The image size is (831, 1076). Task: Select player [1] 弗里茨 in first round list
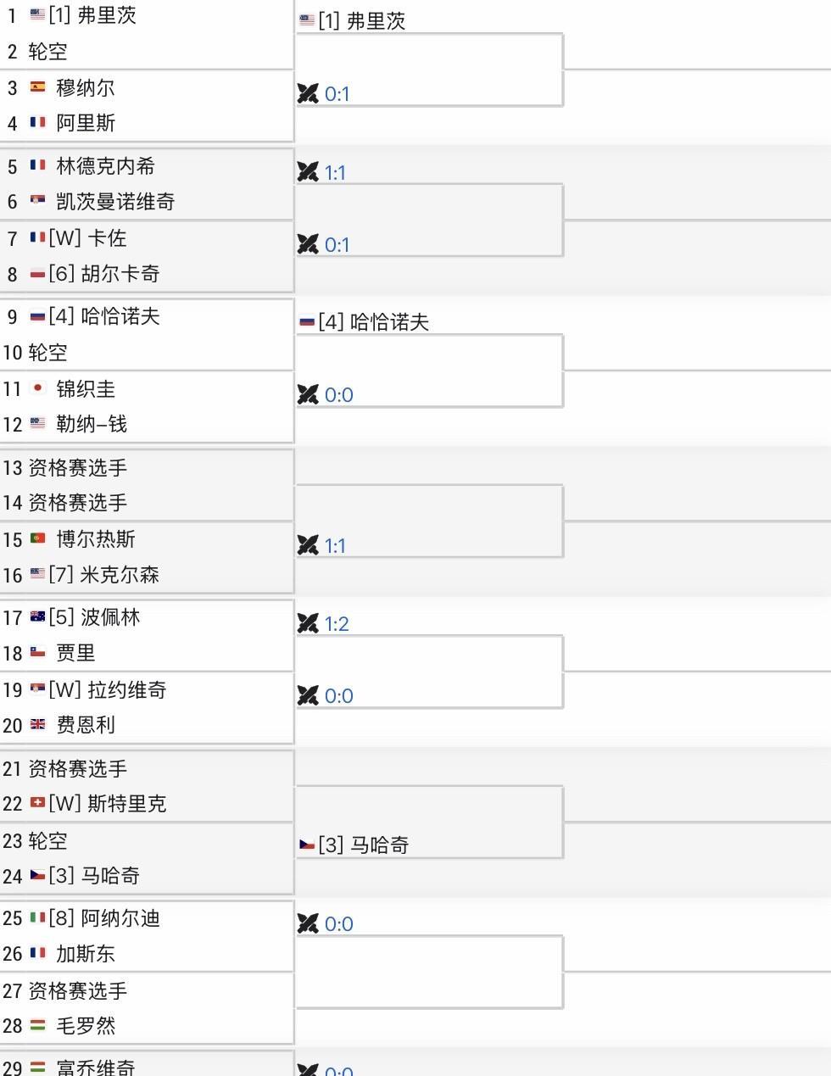[92, 15]
